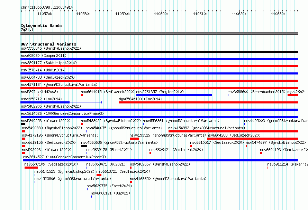Click nsv6610517 (Sedlazeck2020) label

pyautogui.click(x=217, y=142)
